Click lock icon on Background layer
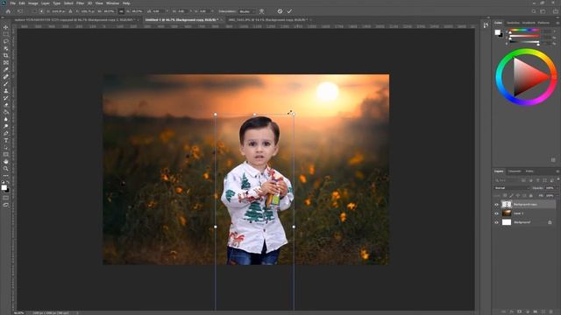561x315 pixels. coord(550,222)
